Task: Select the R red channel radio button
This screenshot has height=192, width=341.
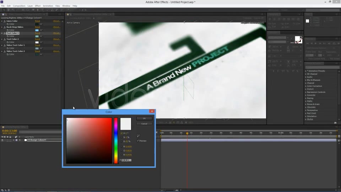Action: [121, 146]
